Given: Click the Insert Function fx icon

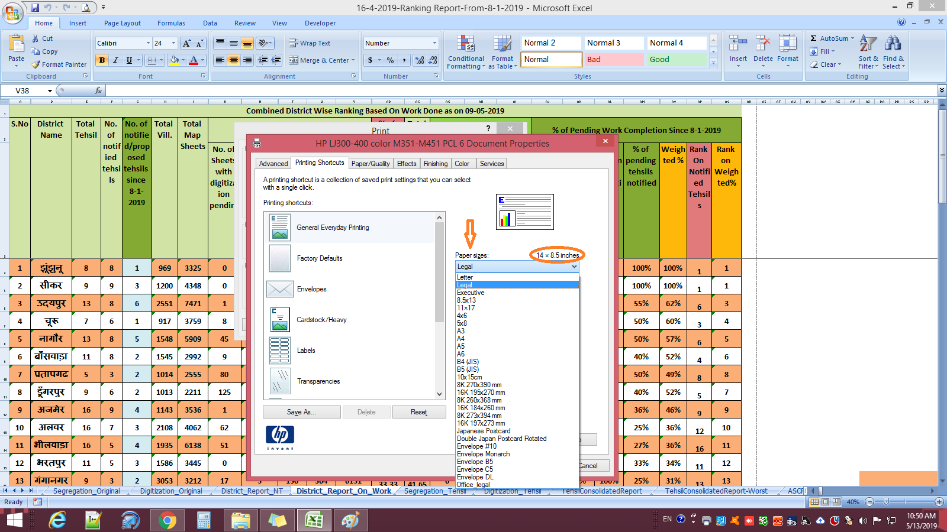Looking at the screenshot, I should pyautogui.click(x=98, y=90).
